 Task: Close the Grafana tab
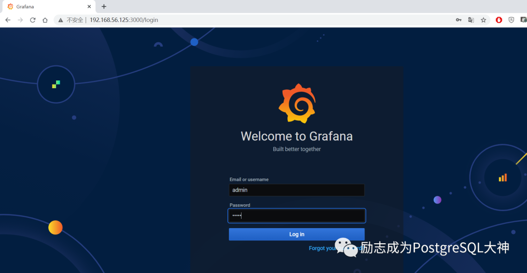coord(89,6)
